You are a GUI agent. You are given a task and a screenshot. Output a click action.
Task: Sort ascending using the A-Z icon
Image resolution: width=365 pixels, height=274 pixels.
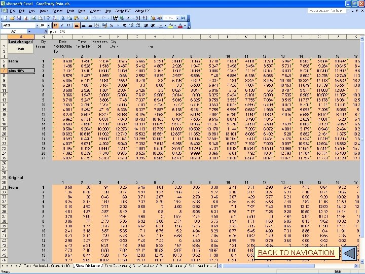pyautogui.click(x=138, y=18)
